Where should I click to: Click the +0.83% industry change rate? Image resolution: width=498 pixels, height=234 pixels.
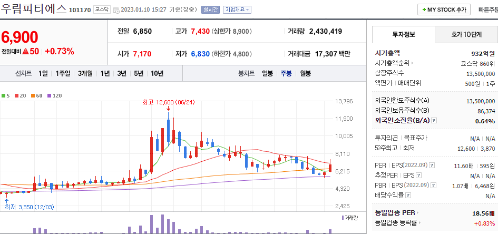point(485,223)
